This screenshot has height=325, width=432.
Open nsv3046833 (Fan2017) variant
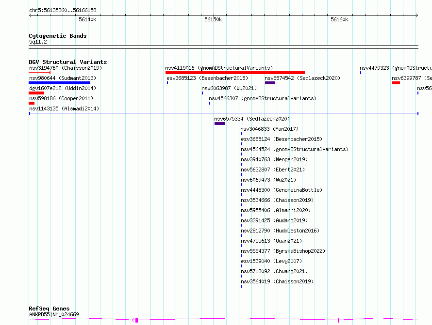coord(269,129)
